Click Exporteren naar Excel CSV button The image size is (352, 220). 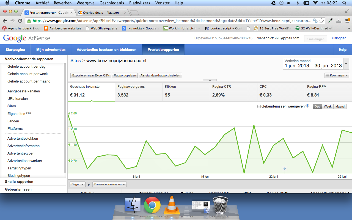pyautogui.click(x=91, y=75)
